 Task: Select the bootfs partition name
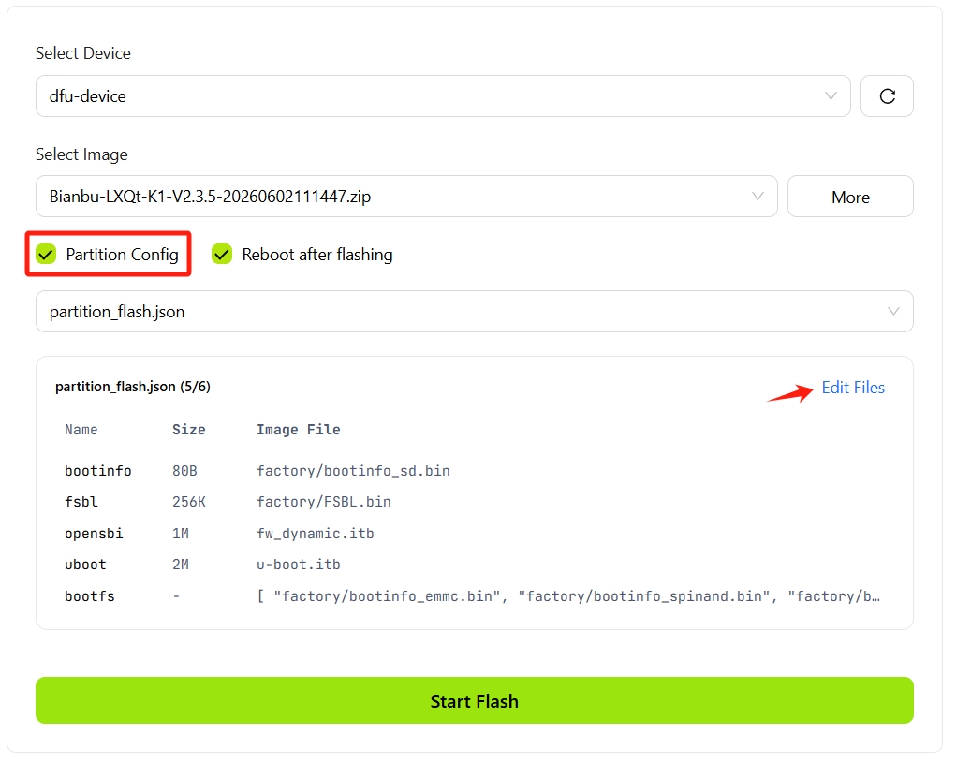pos(90,596)
